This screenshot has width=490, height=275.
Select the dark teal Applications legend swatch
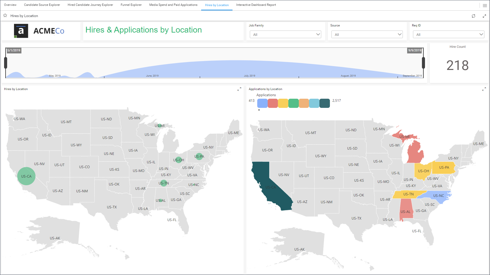pyautogui.click(x=325, y=103)
